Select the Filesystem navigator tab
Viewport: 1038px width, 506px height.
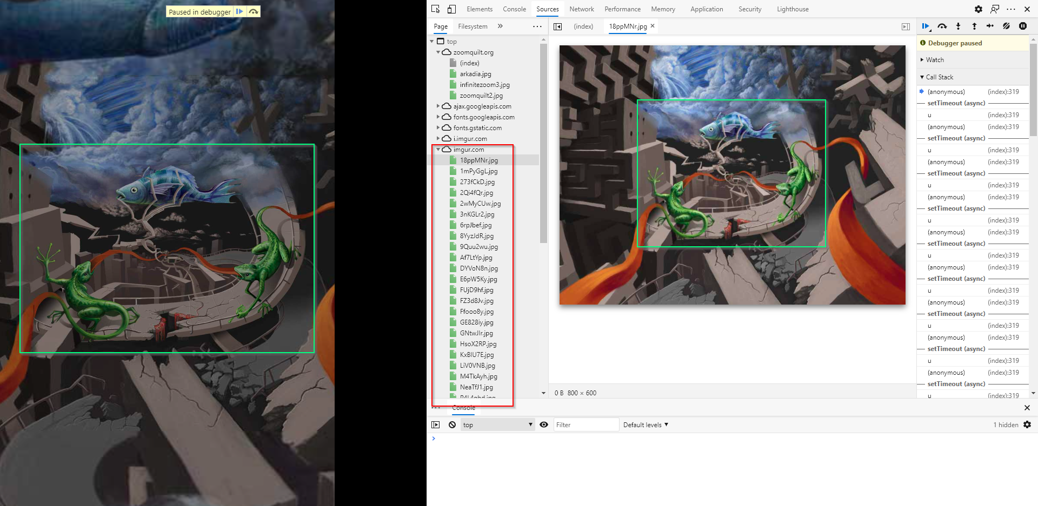click(473, 26)
